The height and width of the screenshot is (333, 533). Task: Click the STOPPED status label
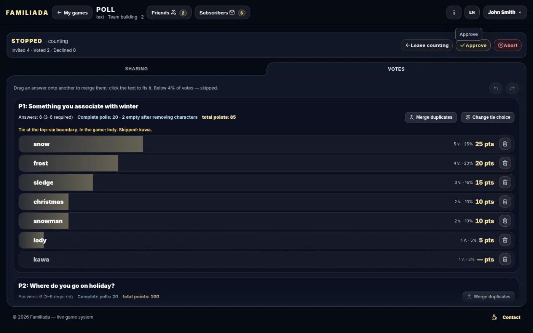tap(27, 41)
